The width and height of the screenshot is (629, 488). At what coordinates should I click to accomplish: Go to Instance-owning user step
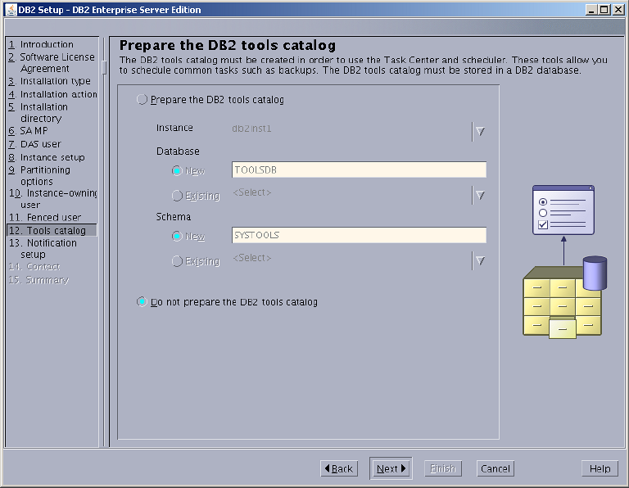click(x=52, y=199)
